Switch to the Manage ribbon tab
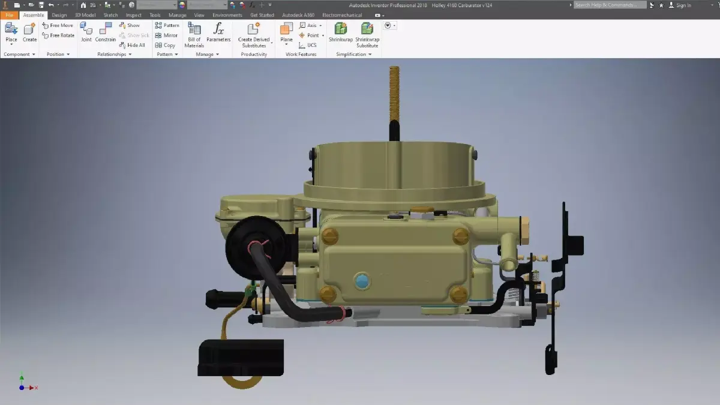 click(x=178, y=15)
